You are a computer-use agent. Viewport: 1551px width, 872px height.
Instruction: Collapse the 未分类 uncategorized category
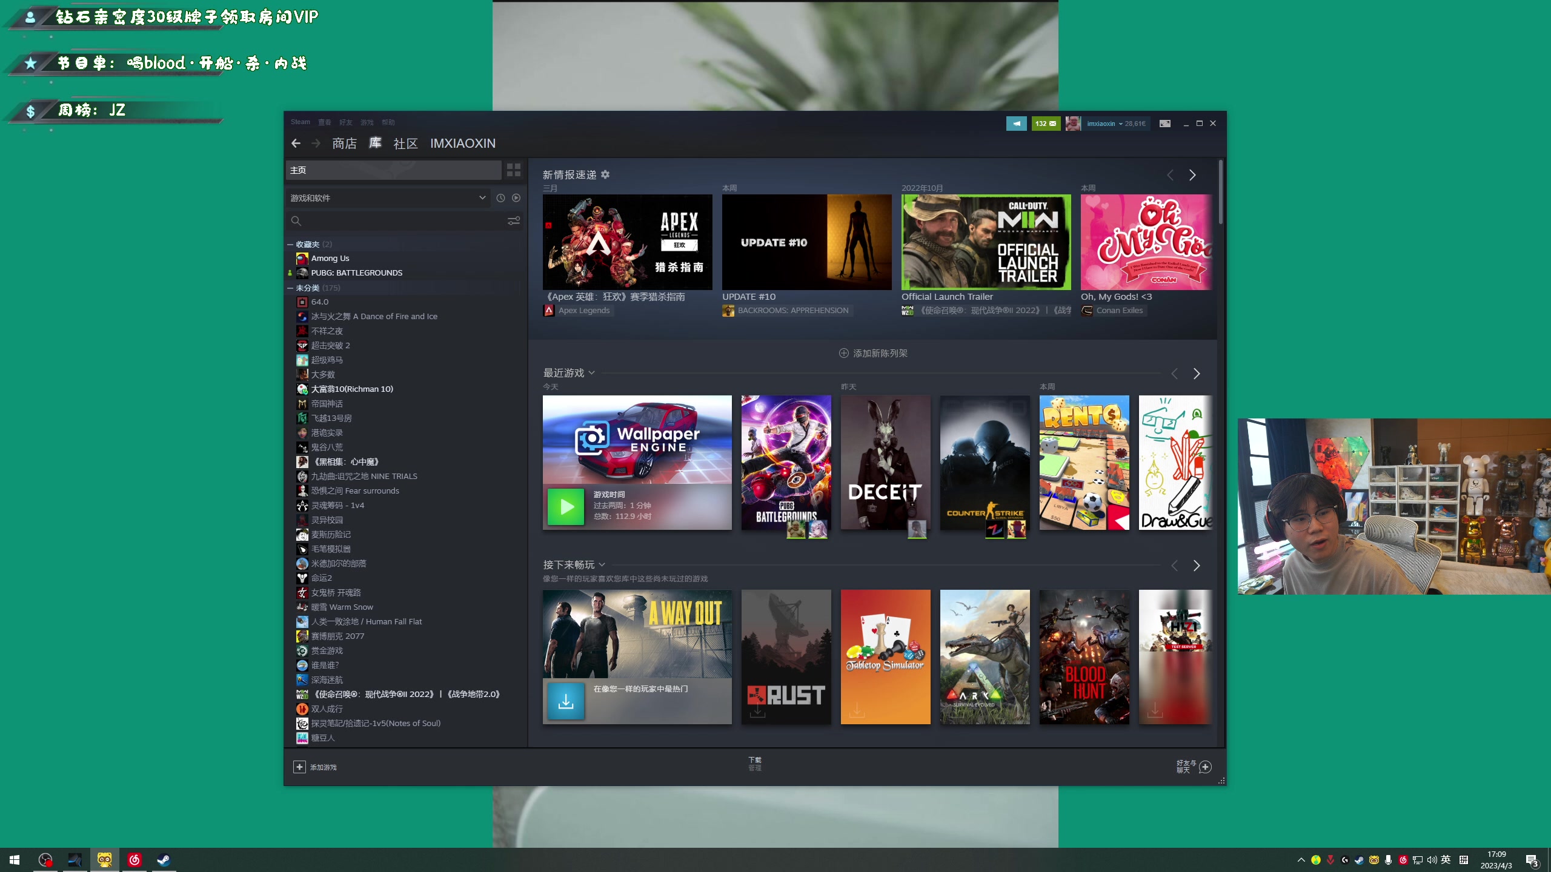[290, 288]
